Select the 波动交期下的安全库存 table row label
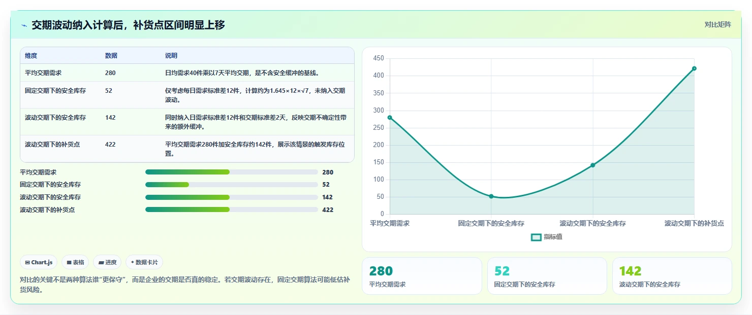The width and height of the screenshot is (752, 315). [55, 117]
